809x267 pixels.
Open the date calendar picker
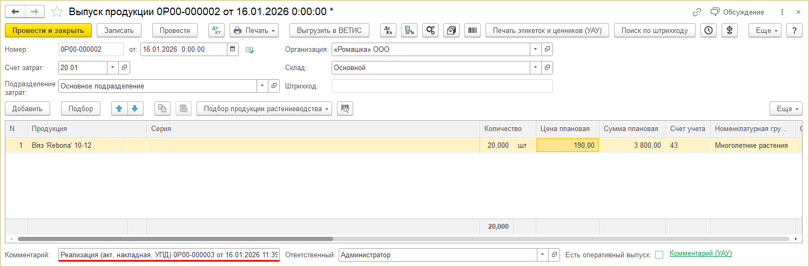[x=233, y=50]
